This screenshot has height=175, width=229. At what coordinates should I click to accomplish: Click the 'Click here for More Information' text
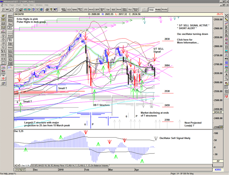coord(187,41)
